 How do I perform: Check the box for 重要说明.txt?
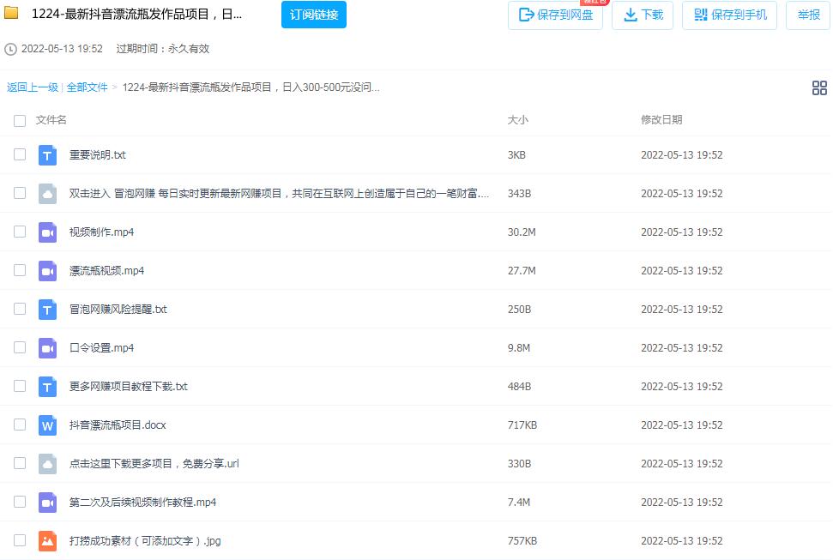tap(20, 154)
